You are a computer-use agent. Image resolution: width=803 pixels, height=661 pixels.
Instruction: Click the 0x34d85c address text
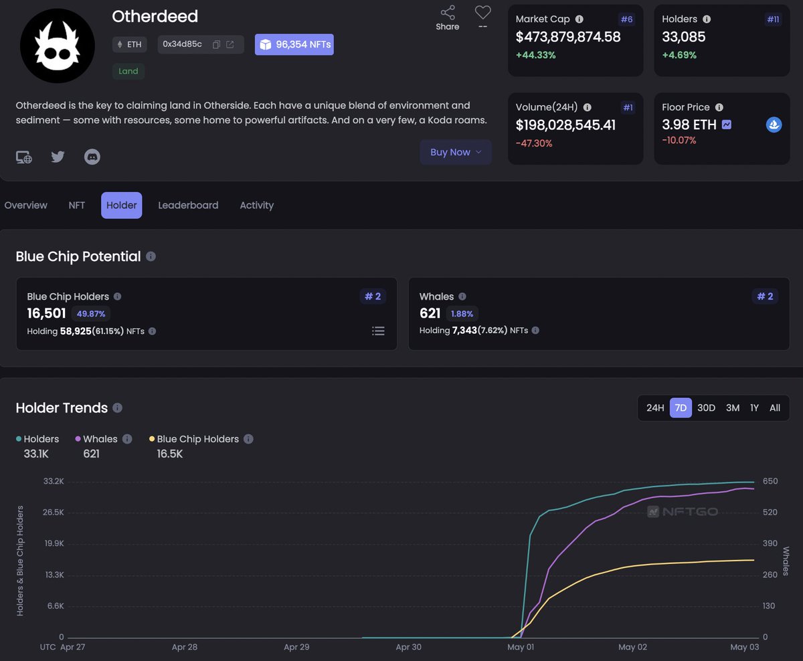[x=183, y=44]
